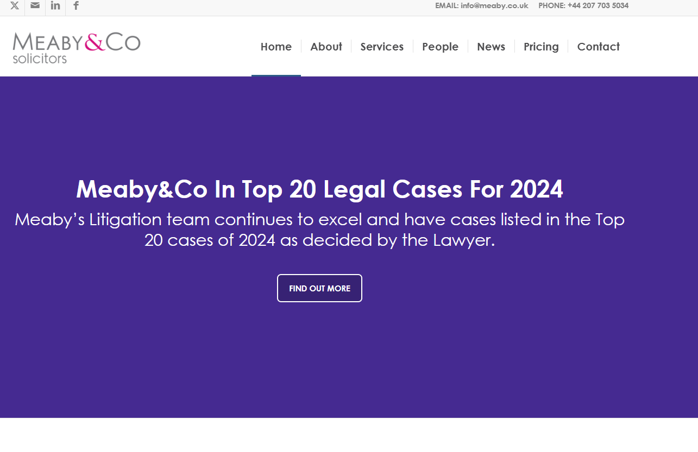Image resolution: width=698 pixels, height=452 pixels.
Task: Go to the Home menu item
Action: pyautogui.click(x=276, y=47)
